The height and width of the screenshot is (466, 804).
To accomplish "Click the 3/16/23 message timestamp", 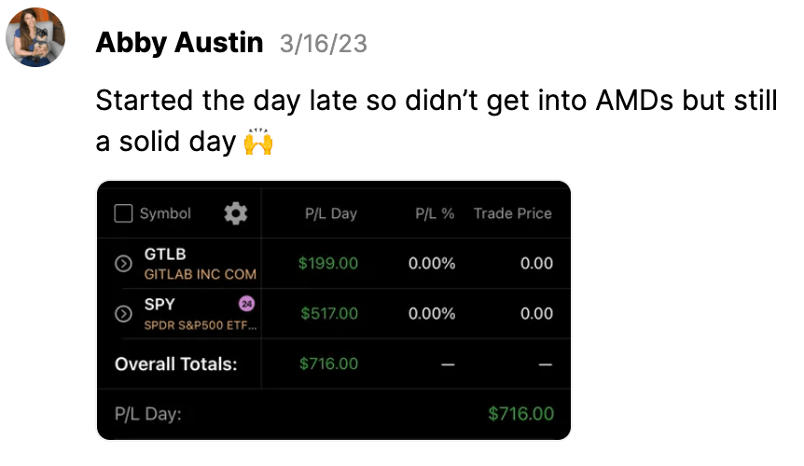I will coord(324,44).
